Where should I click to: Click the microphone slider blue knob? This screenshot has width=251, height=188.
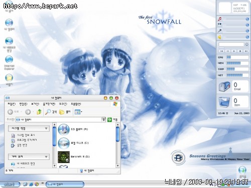pos(247,31)
